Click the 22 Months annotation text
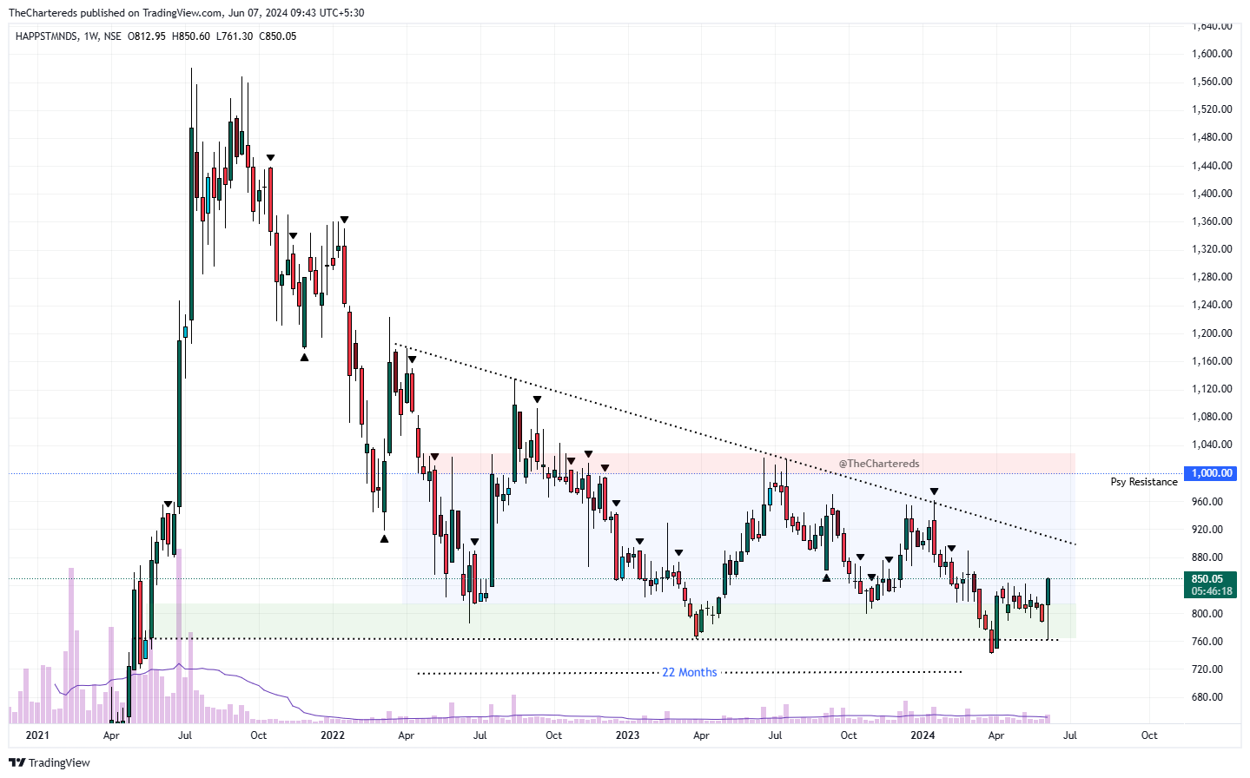Viewport: 1250px width, 778px height. pos(690,672)
